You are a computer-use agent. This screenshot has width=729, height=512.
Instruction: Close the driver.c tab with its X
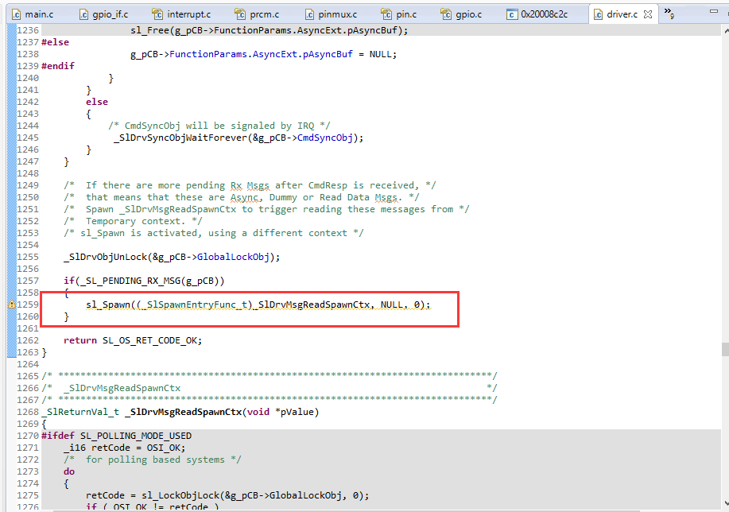click(648, 14)
